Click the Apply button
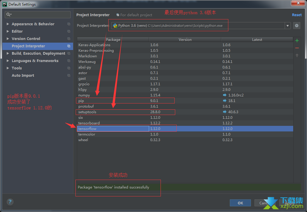This screenshot has height=212, width=307. pos(290,203)
